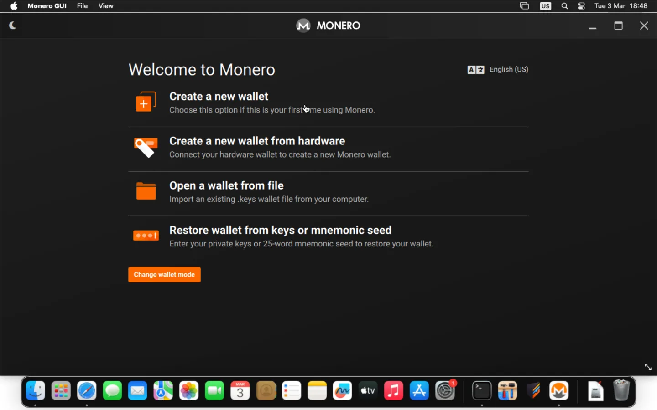Screen dimensions: 657x410
Task: Open the Apple menu
Action: 14,6
